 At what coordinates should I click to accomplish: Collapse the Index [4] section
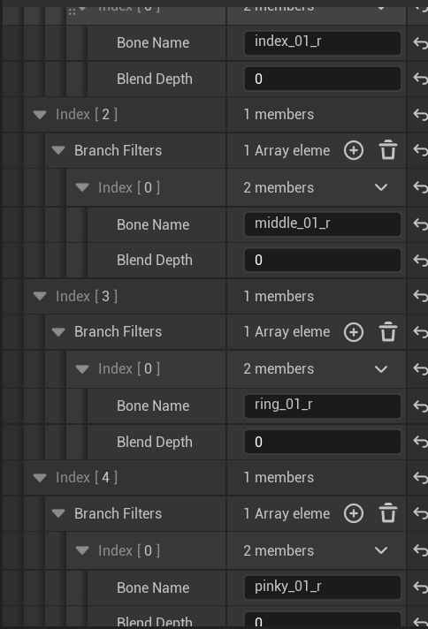40,478
